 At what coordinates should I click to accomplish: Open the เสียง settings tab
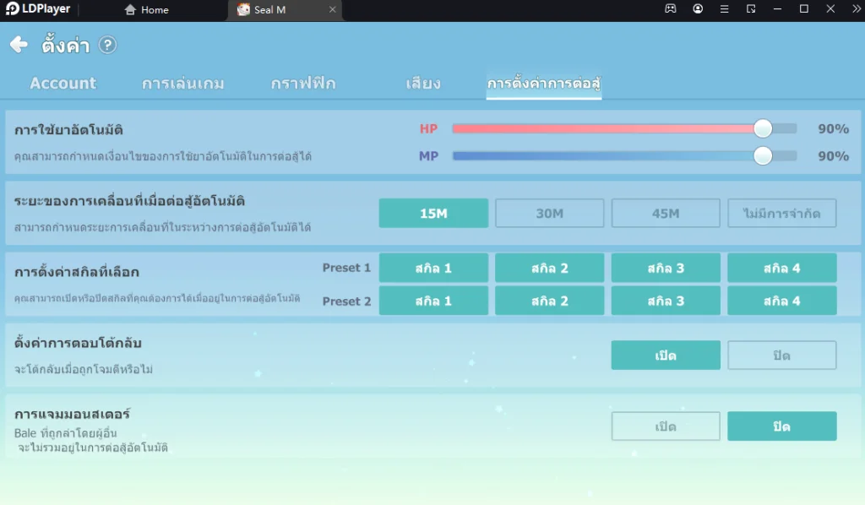[x=423, y=84]
